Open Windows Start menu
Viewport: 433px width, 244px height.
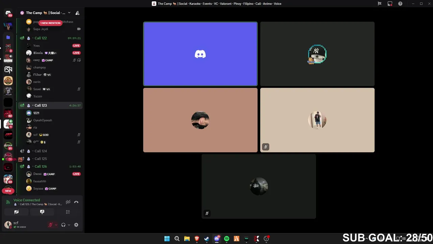[167, 239]
